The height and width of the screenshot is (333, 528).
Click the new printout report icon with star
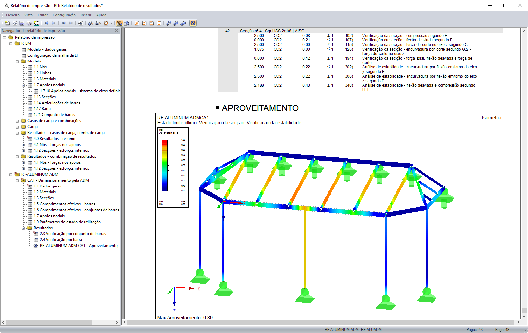tap(7, 23)
